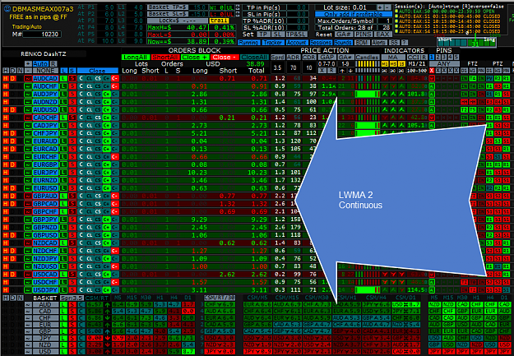Click the Reset PINS button

tap(364, 34)
